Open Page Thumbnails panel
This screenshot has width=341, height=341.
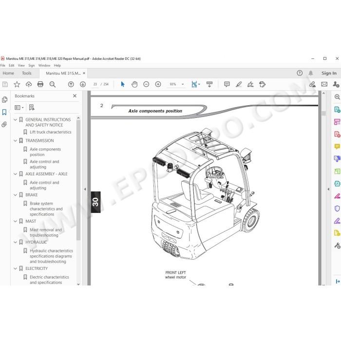click(4, 99)
